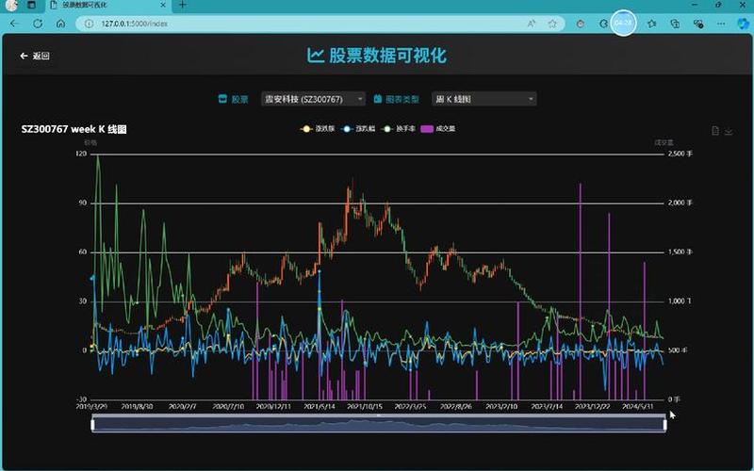Click the 2024/5/31 date axis label
754x471 pixels.
coord(638,407)
